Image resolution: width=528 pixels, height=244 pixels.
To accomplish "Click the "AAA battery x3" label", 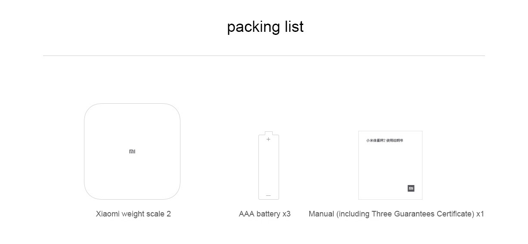I will point(265,214).
